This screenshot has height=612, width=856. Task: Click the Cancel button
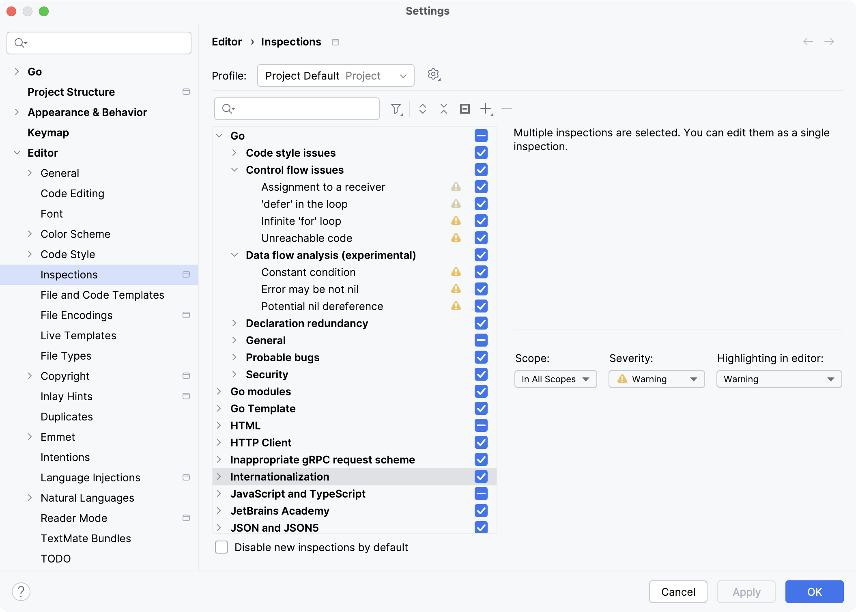(678, 592)
